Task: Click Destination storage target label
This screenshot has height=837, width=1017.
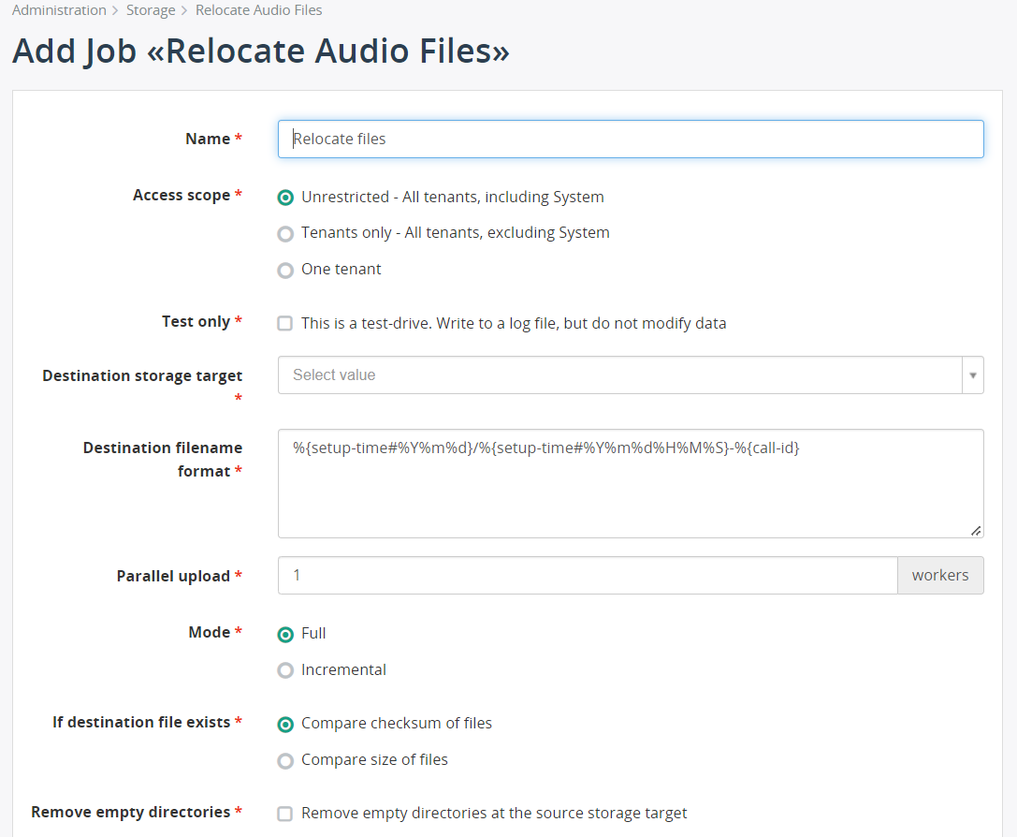Action: click(x=142, y=375)
